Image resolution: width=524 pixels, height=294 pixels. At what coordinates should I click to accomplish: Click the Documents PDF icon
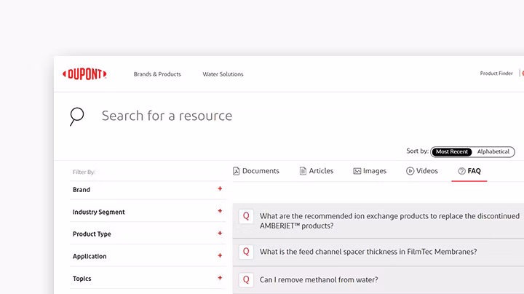(x=237, y=171)
